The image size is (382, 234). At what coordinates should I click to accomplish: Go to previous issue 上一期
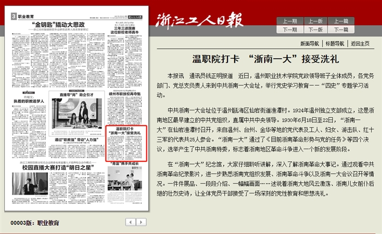(x=290, y=21)
